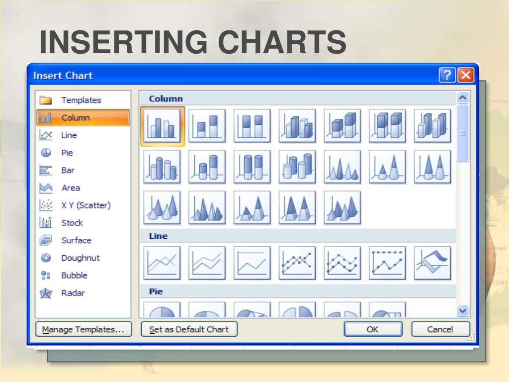
Task: Choose the 3-D Pyramid chart
Action: [342, 207]
